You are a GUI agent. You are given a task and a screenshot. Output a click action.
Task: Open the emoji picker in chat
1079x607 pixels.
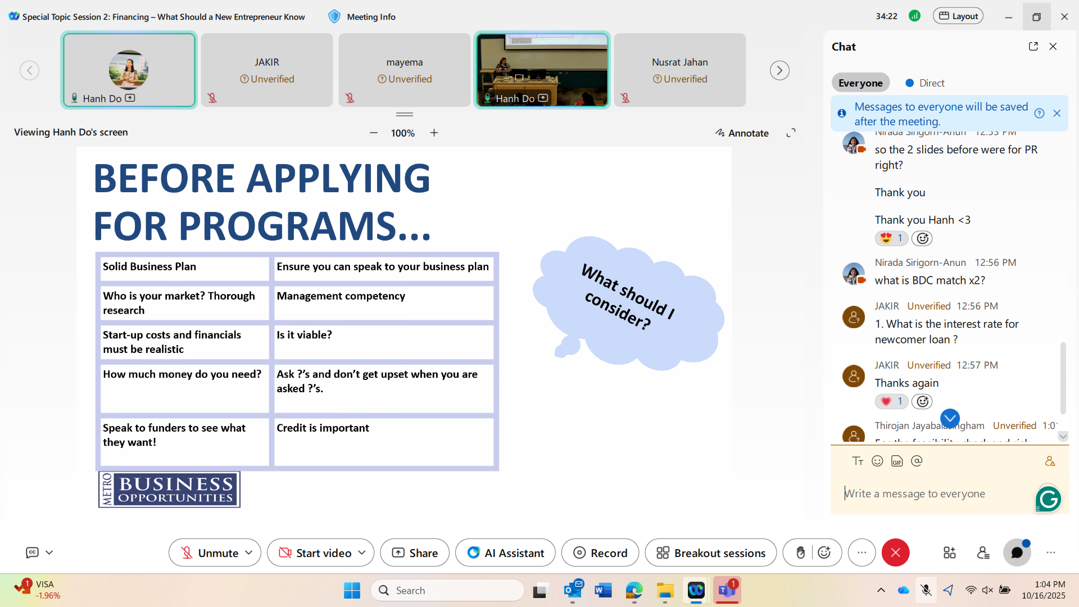coord(877,461)
